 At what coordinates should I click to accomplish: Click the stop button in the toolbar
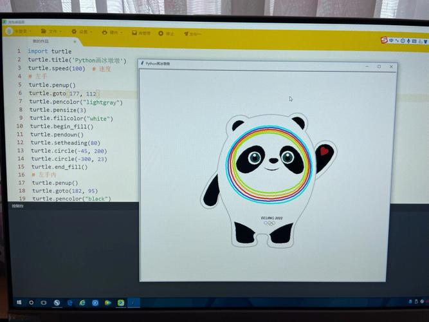166,33
